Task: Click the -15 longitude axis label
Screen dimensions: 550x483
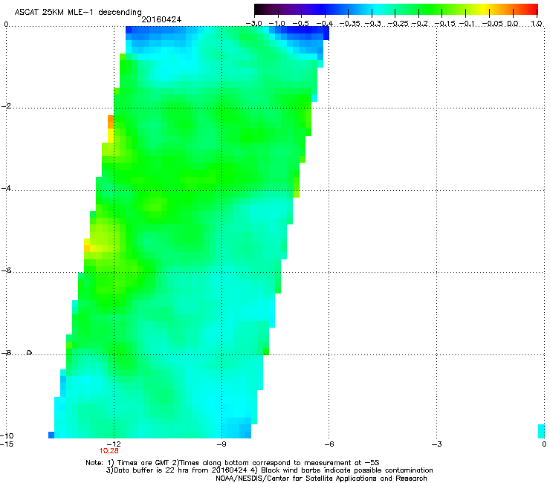Action: click(x=7, y=444)
